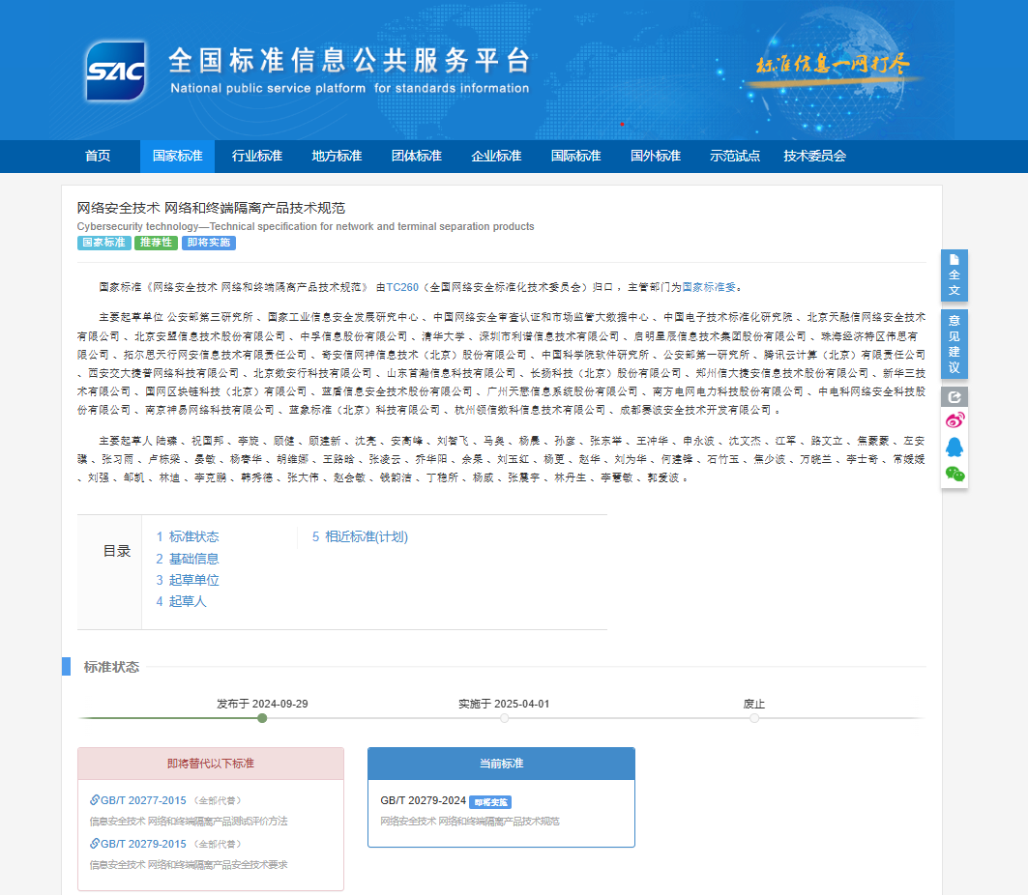Share page to Weibo
Viewport: 1028px width, 895px height.
click(954, 420)
